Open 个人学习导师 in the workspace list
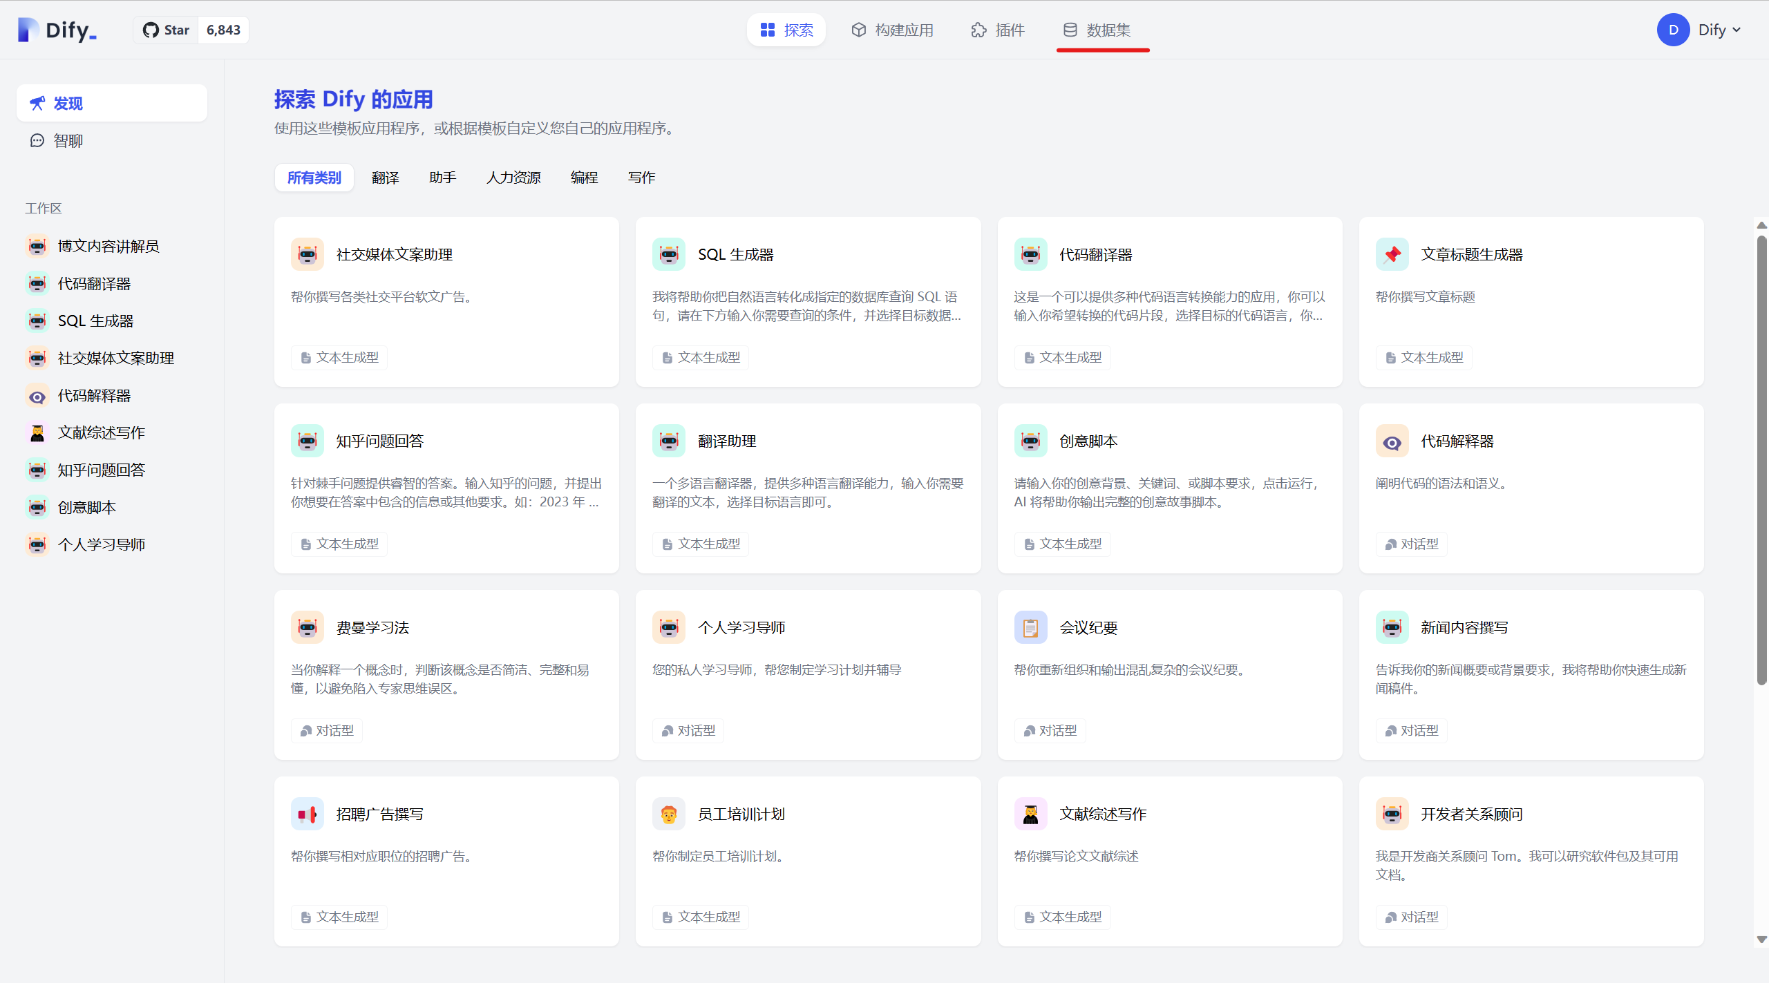This screenshot has height=983, width=1769. 101,544
